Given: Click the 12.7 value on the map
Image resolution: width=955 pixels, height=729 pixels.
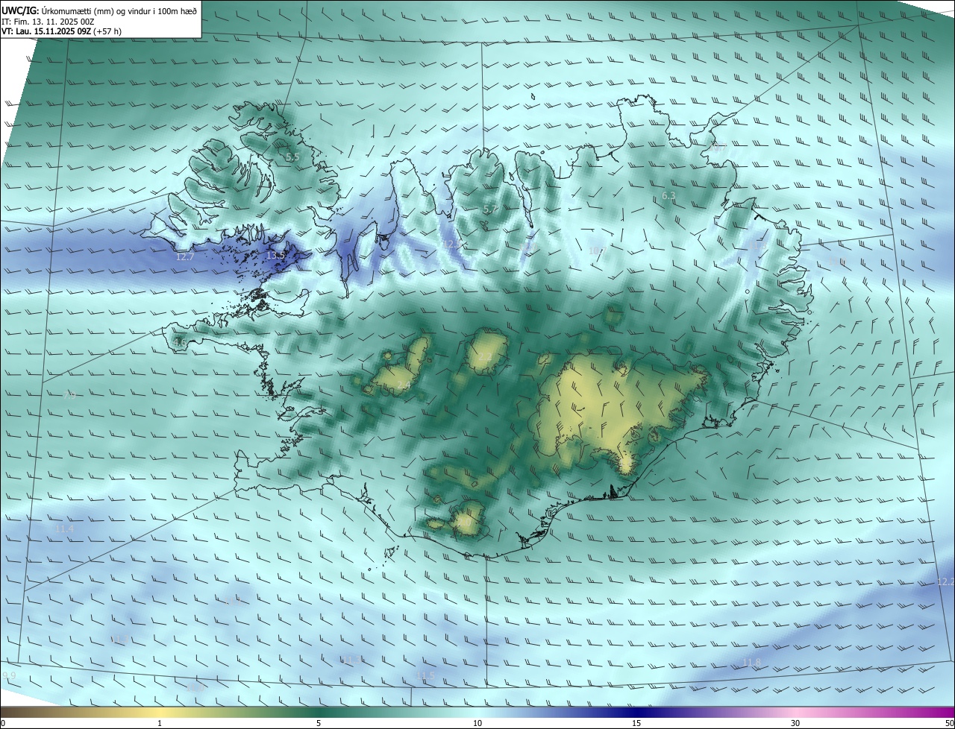Looking at the screenshot, I should pyautogui.click(x=185, y=257).
